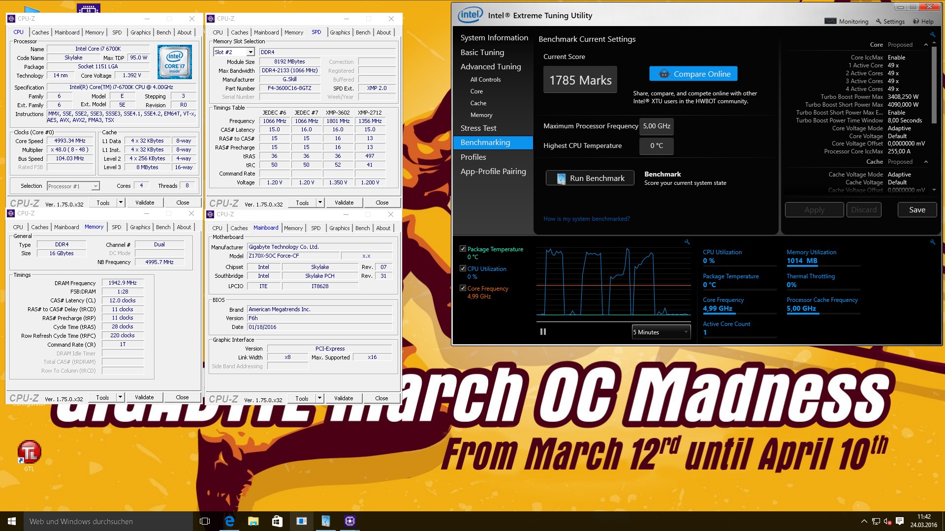Collapse the Cache proposed settings section
Screen dimensions: 945x531
[926, 162]
